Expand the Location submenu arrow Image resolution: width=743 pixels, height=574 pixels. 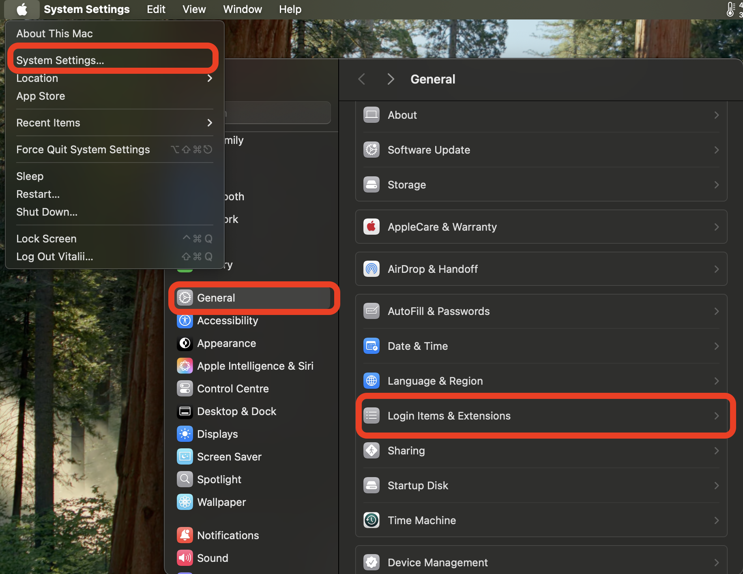click(x=210, y=78)
